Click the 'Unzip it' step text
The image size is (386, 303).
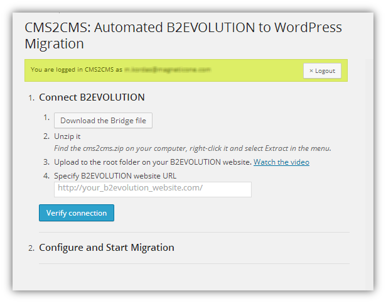[67, 136]
